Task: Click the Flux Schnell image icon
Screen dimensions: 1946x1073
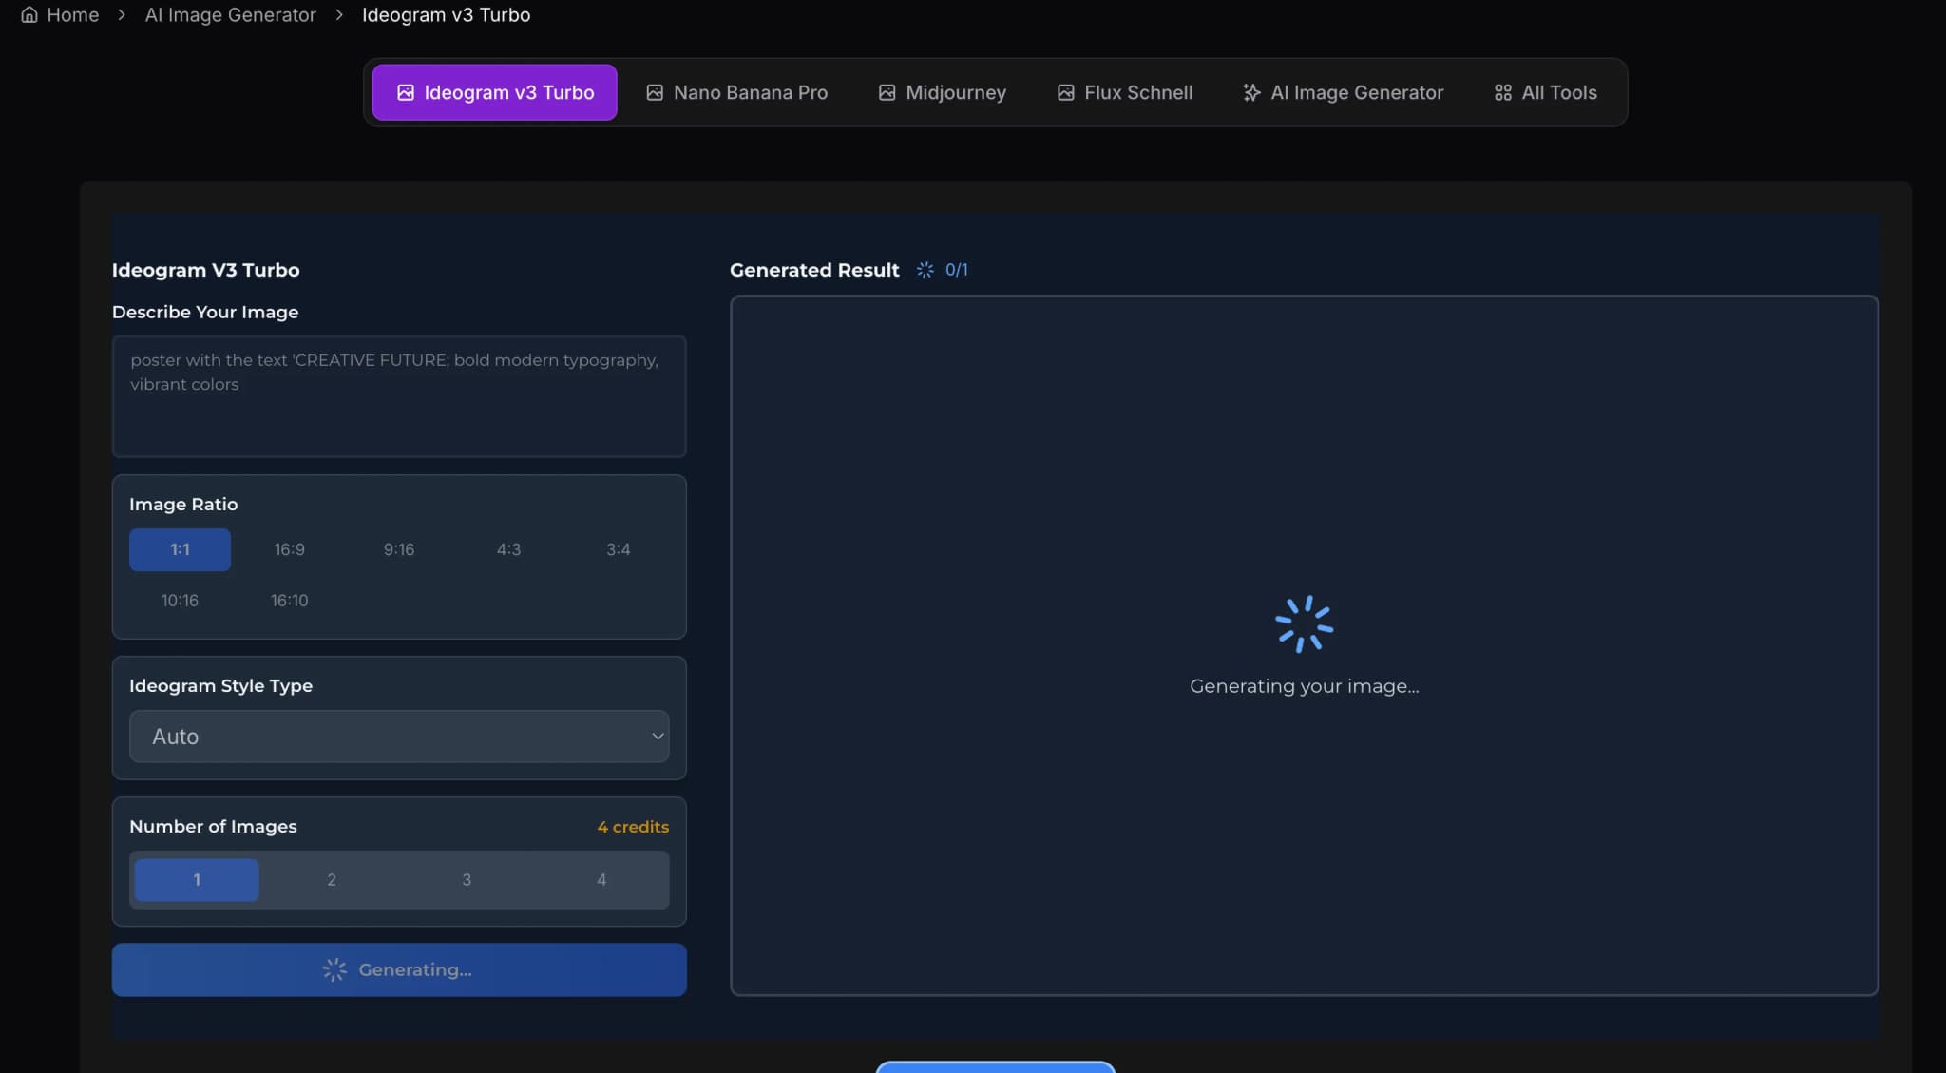Action: pos(1066,92)
